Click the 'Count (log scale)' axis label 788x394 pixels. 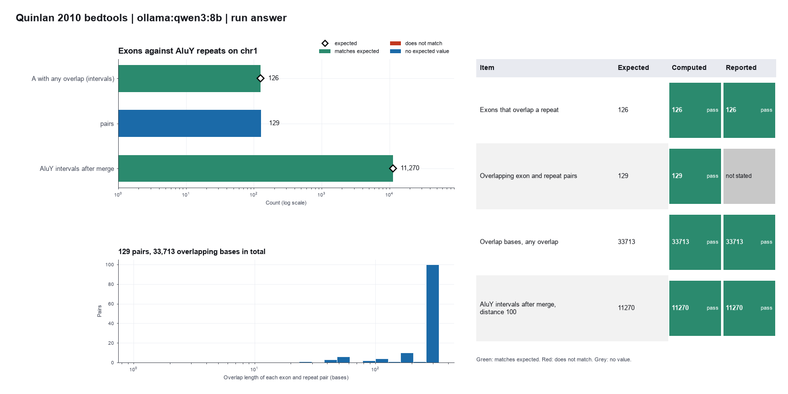coord(286,203)
